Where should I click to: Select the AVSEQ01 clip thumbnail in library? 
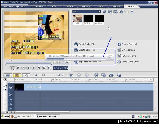(99, 20)
